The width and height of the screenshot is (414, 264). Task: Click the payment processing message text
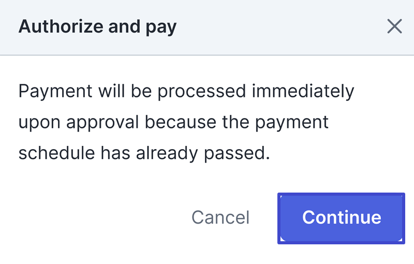pyautogui.click(x=186, y=122)
